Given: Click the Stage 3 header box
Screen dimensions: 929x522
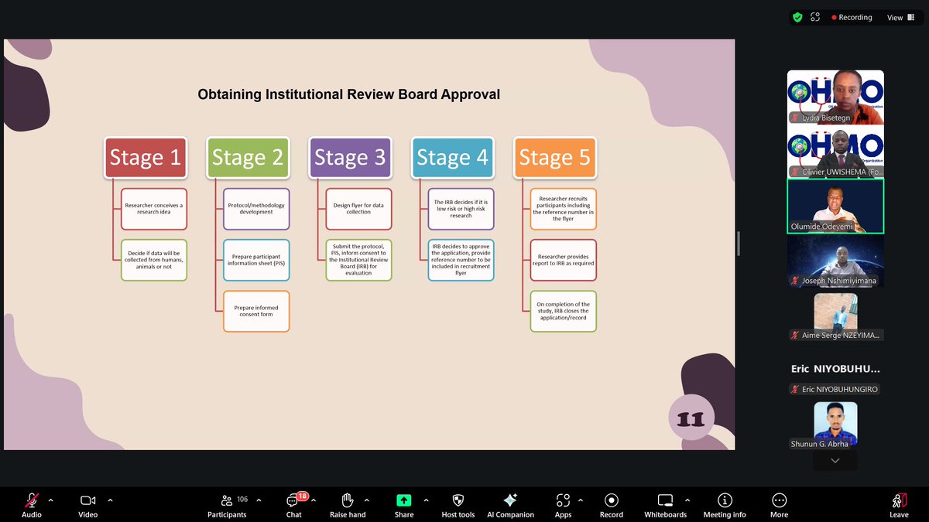Looking at the screenshot, I should [x=350, y=158].
